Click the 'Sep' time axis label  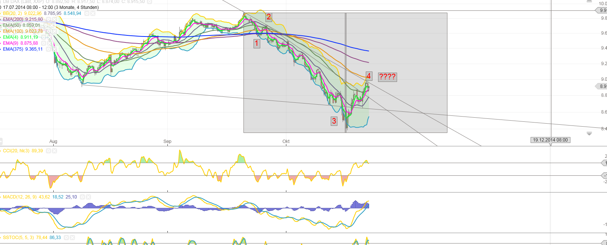coord(167,141)
